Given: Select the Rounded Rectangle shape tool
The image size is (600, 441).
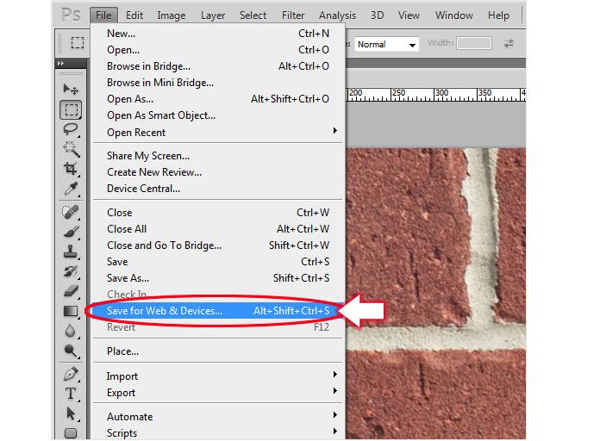Looking at the screenshot, I should [x=71, y=433].
